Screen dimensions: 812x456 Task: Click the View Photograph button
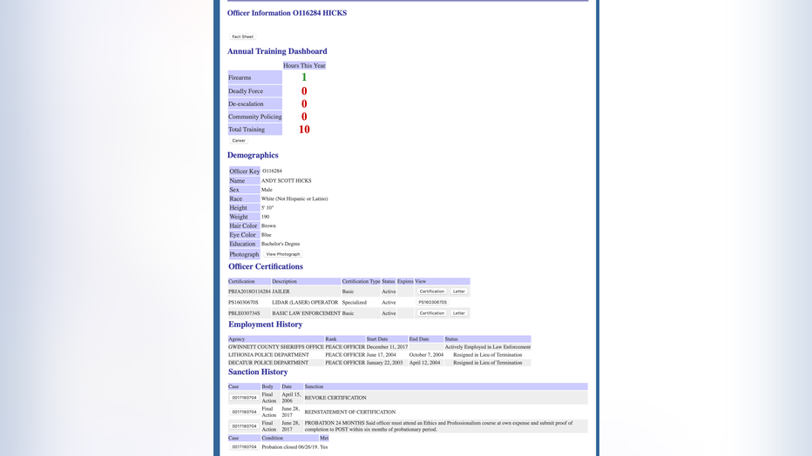(x=283, y=254)
